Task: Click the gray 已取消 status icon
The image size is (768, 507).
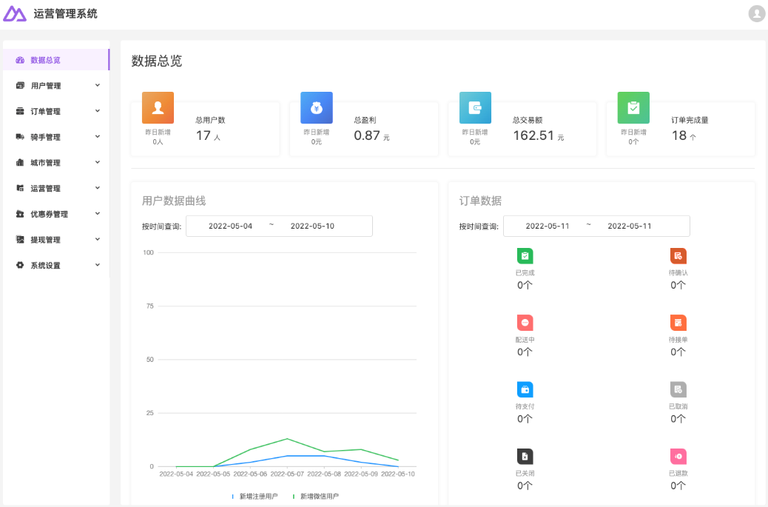Action: point(678,389)
